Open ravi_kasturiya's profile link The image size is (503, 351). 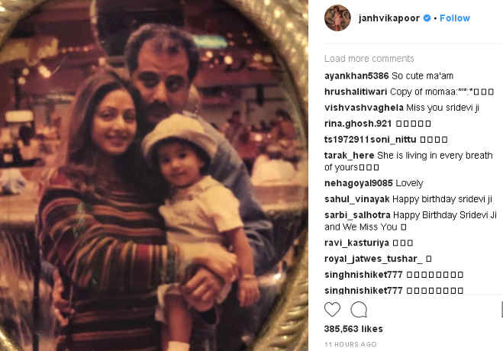356,243
